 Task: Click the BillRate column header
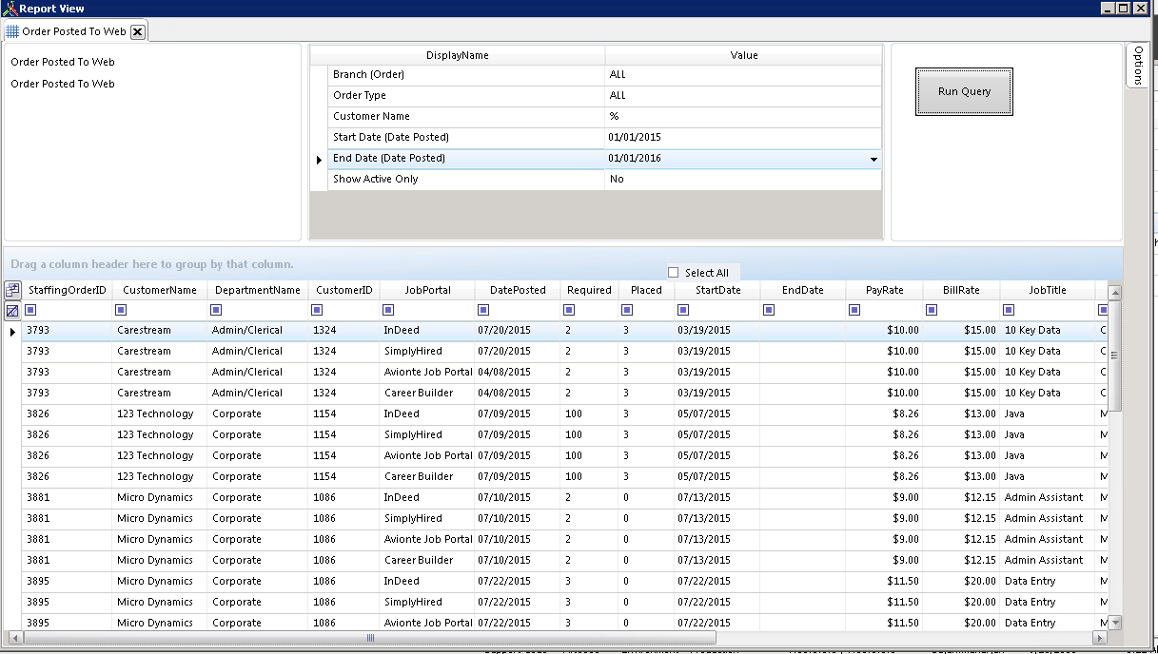click(x=961, y=290)
